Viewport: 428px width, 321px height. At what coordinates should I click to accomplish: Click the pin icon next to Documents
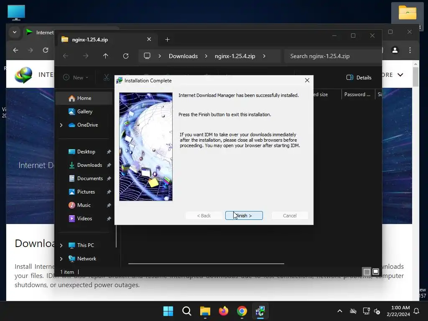(x=109, y=178)
